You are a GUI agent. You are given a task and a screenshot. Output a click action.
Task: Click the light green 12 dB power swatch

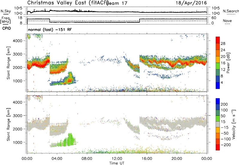(218, 66)
